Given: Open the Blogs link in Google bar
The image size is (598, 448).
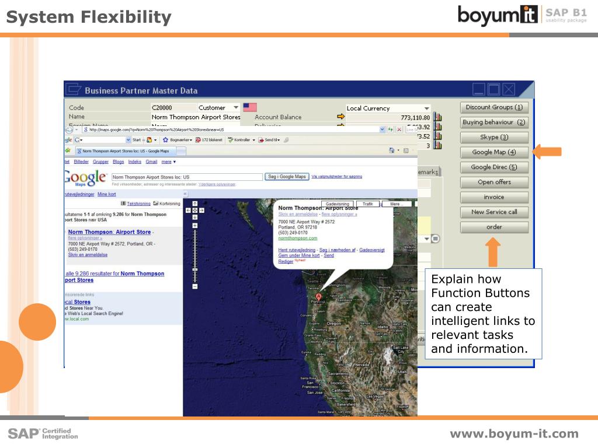Looking at the screenshot, I should 118,162.
